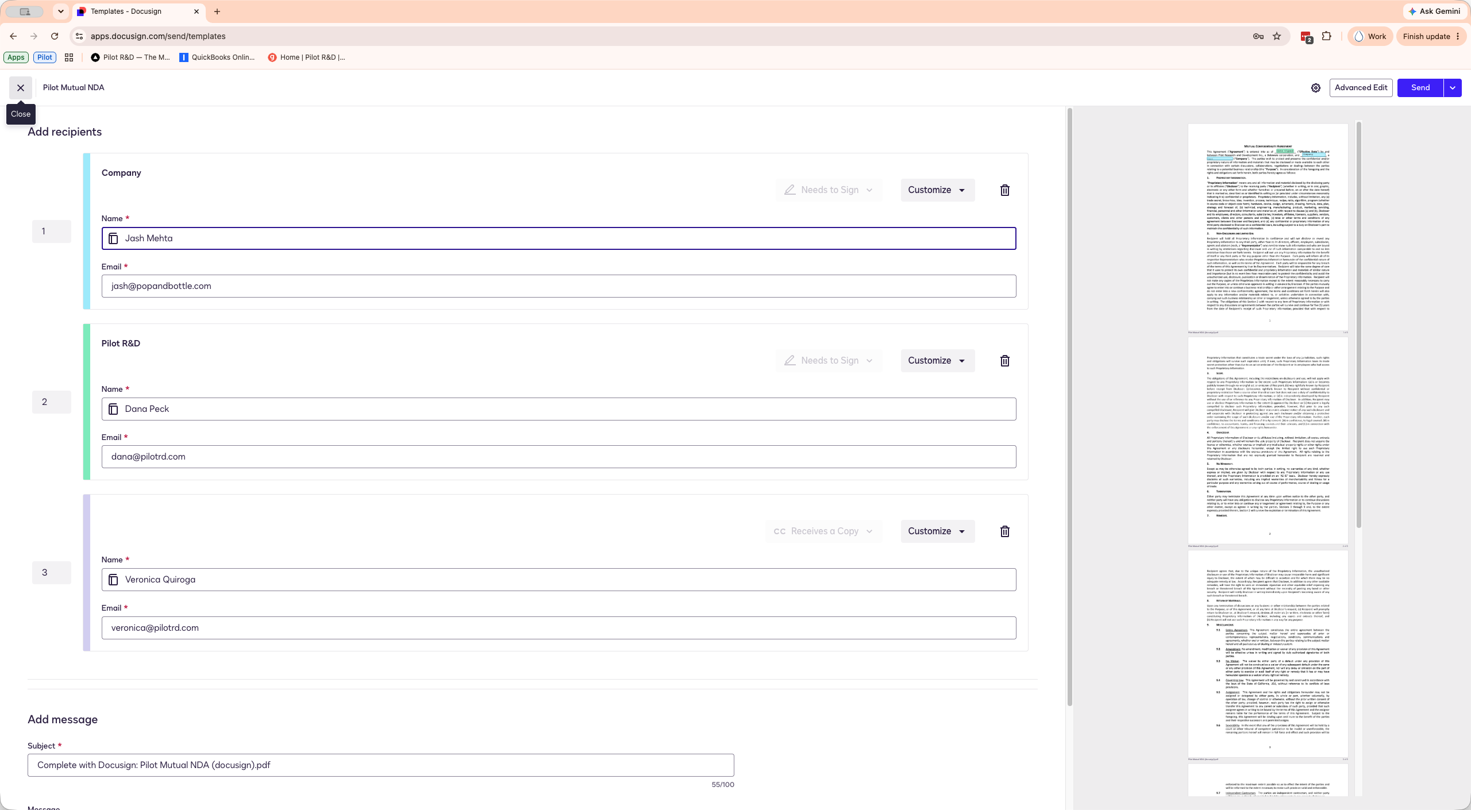Screen dimensions: 1471x810
Task: Open the Pilot R&D — The M... bookmark
Action: coord(130,57)
